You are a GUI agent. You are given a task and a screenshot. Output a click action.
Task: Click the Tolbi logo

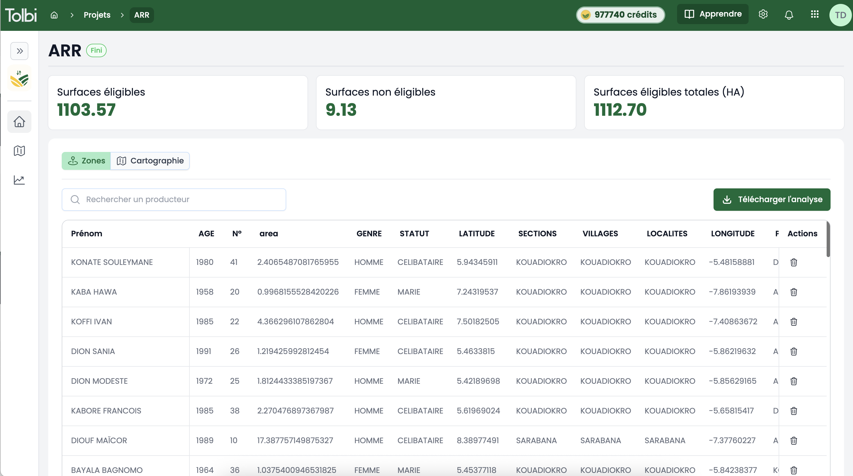point(21,15)
